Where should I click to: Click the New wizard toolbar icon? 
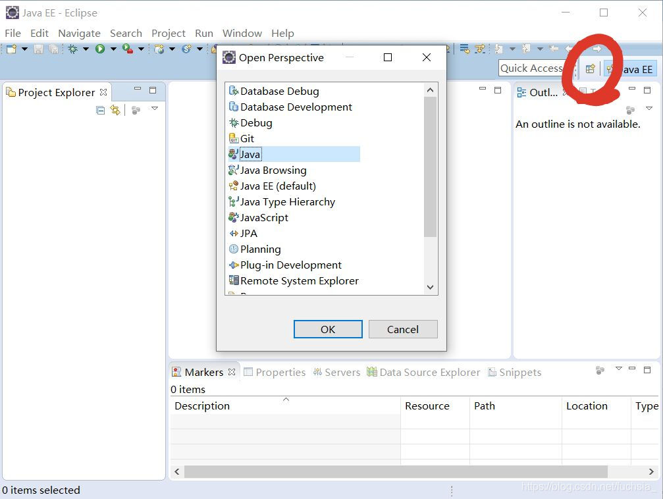point(11,49)
